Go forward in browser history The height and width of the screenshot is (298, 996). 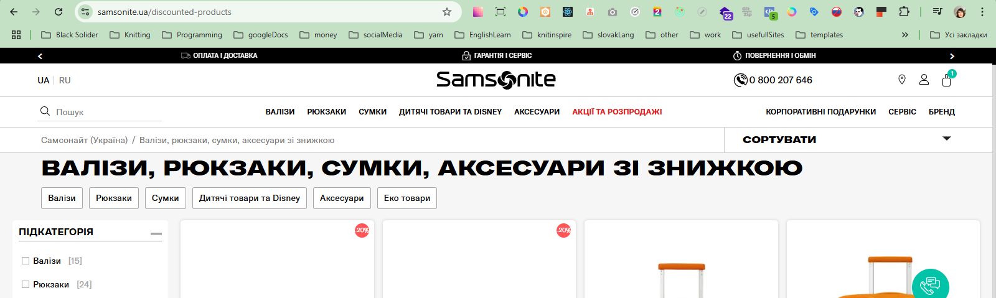point(36,12)
